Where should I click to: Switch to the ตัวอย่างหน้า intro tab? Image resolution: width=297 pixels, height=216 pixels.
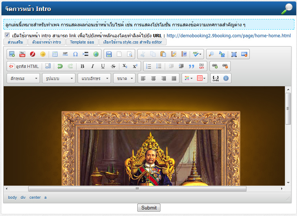pyautogui.click(x=47, y=42)
